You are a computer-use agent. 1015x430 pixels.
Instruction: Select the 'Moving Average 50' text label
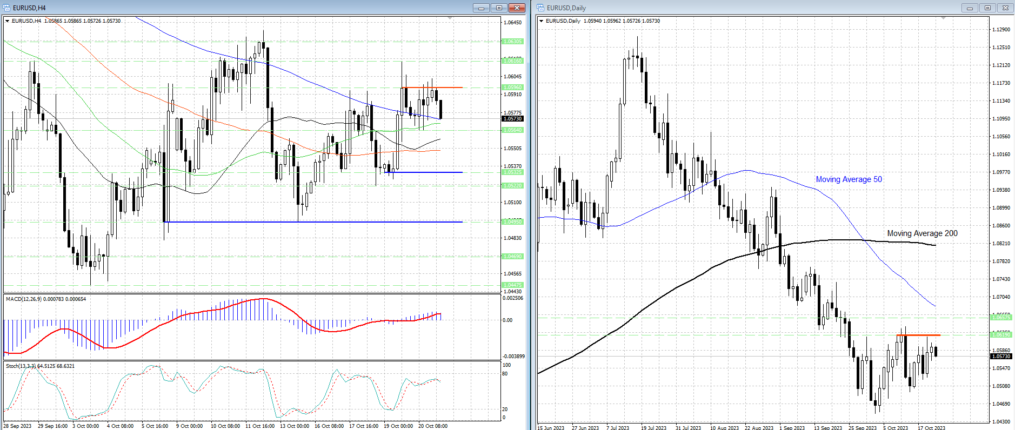coord(849,179)
